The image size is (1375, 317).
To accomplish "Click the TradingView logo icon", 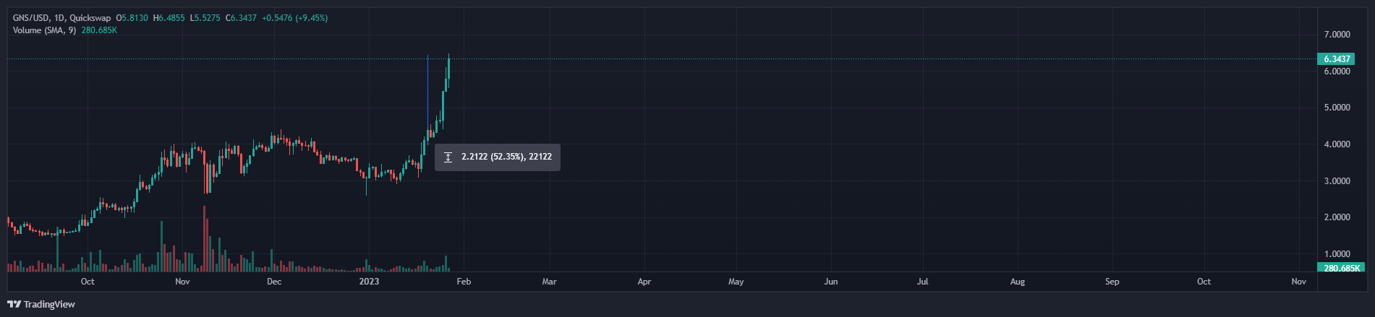I will [x=14, y=304].
